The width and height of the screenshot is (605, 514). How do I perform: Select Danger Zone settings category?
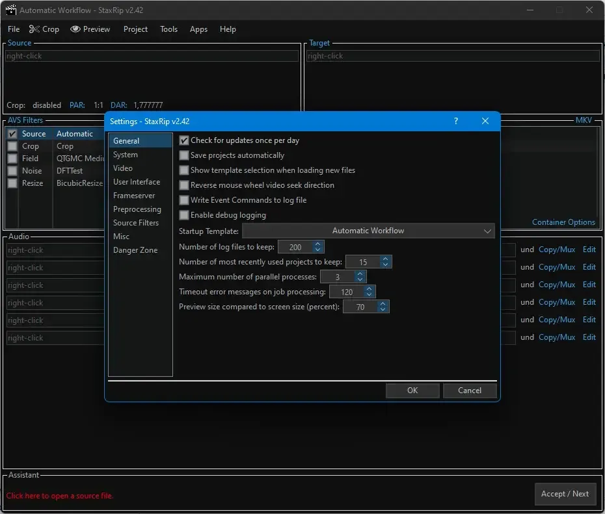135,250
